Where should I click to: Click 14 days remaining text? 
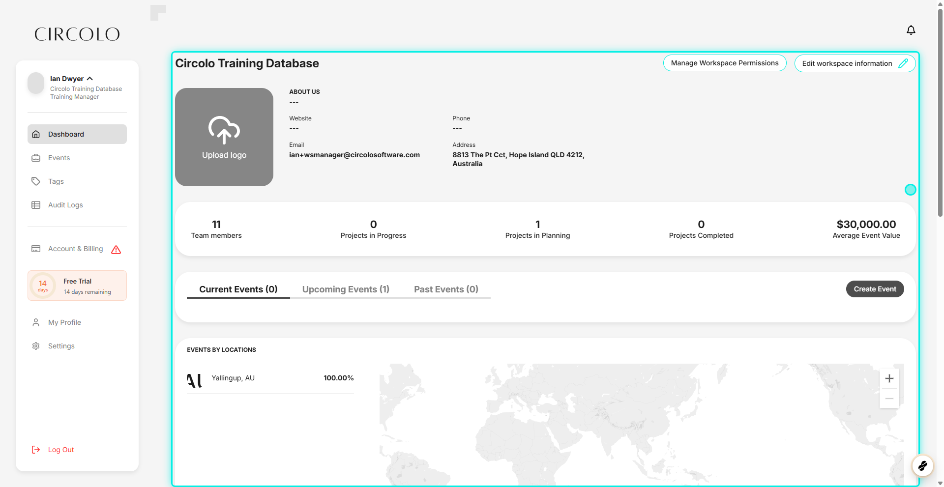point(87,292)
